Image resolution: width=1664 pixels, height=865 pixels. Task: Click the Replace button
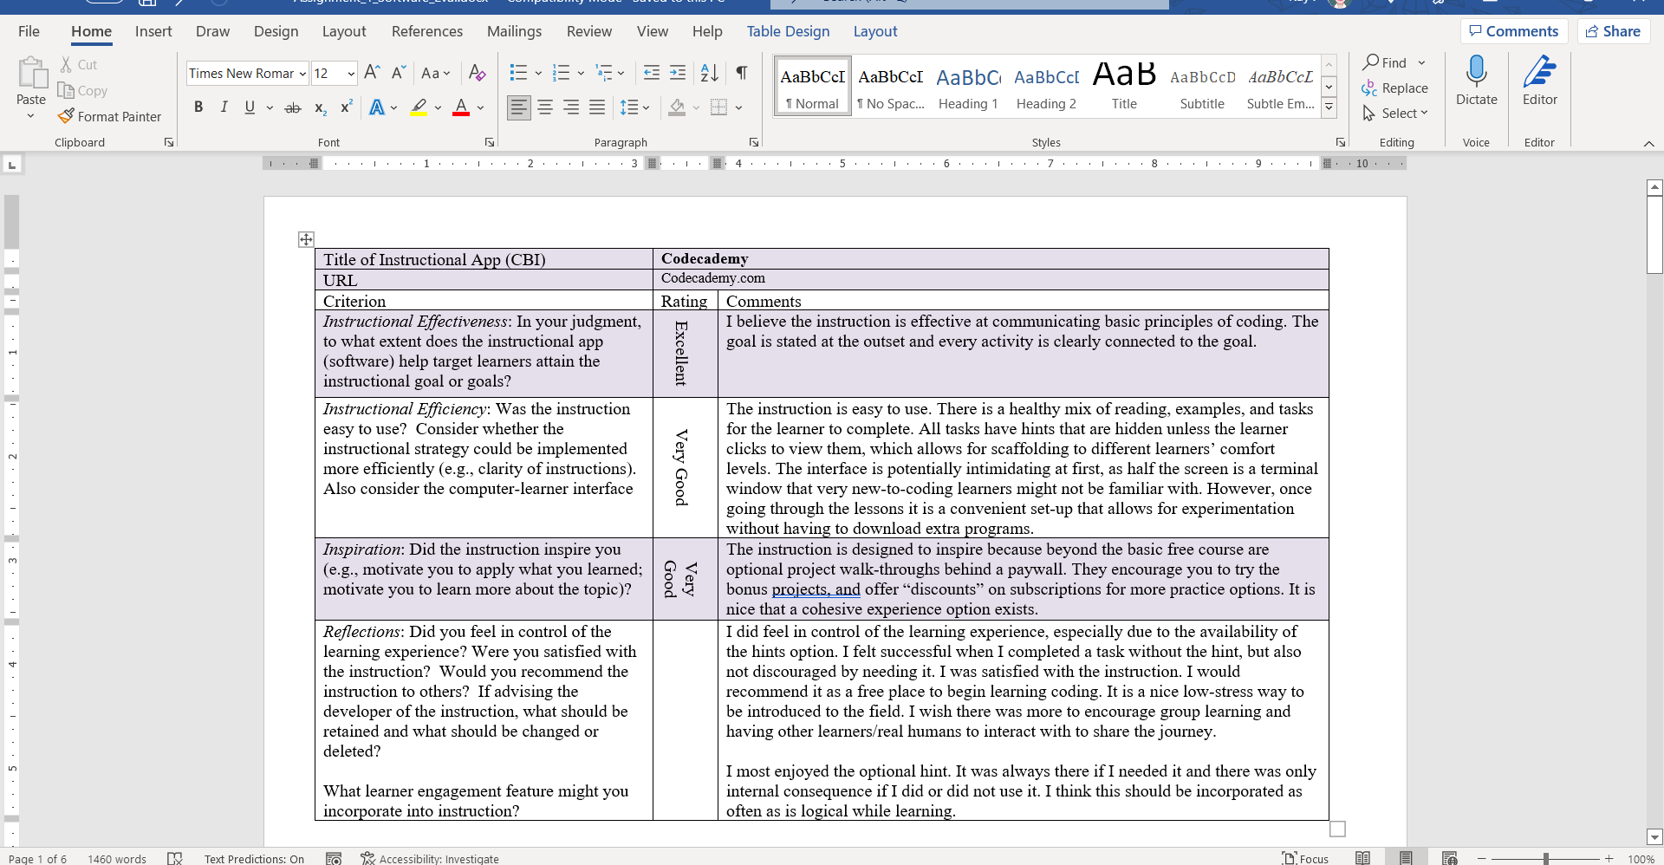(1394, 88)
